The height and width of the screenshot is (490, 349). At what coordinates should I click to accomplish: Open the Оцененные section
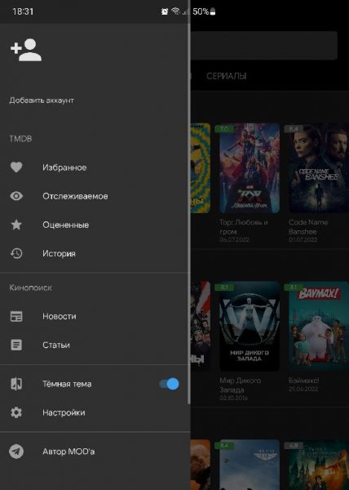click(94, 225)
